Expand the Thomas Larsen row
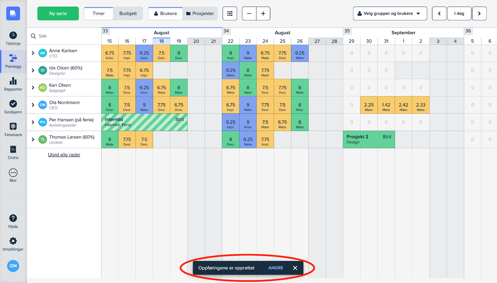497x283 pixels. 33,139
